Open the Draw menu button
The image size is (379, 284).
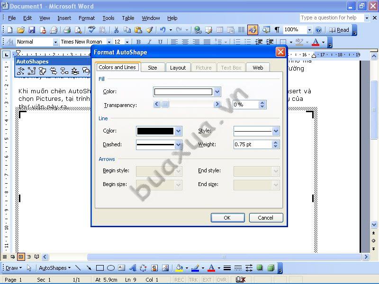click(14, 268)
